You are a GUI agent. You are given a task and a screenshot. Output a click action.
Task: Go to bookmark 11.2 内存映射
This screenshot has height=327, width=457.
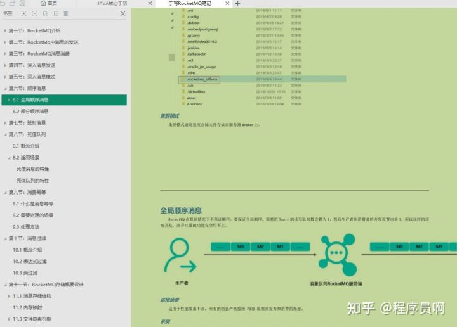click(x=27, y=307)
